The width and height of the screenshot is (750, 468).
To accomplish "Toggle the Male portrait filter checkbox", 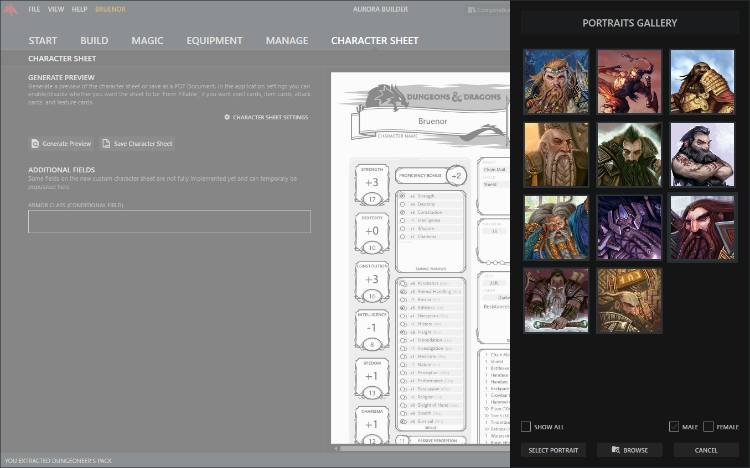I will click(674, 427).
